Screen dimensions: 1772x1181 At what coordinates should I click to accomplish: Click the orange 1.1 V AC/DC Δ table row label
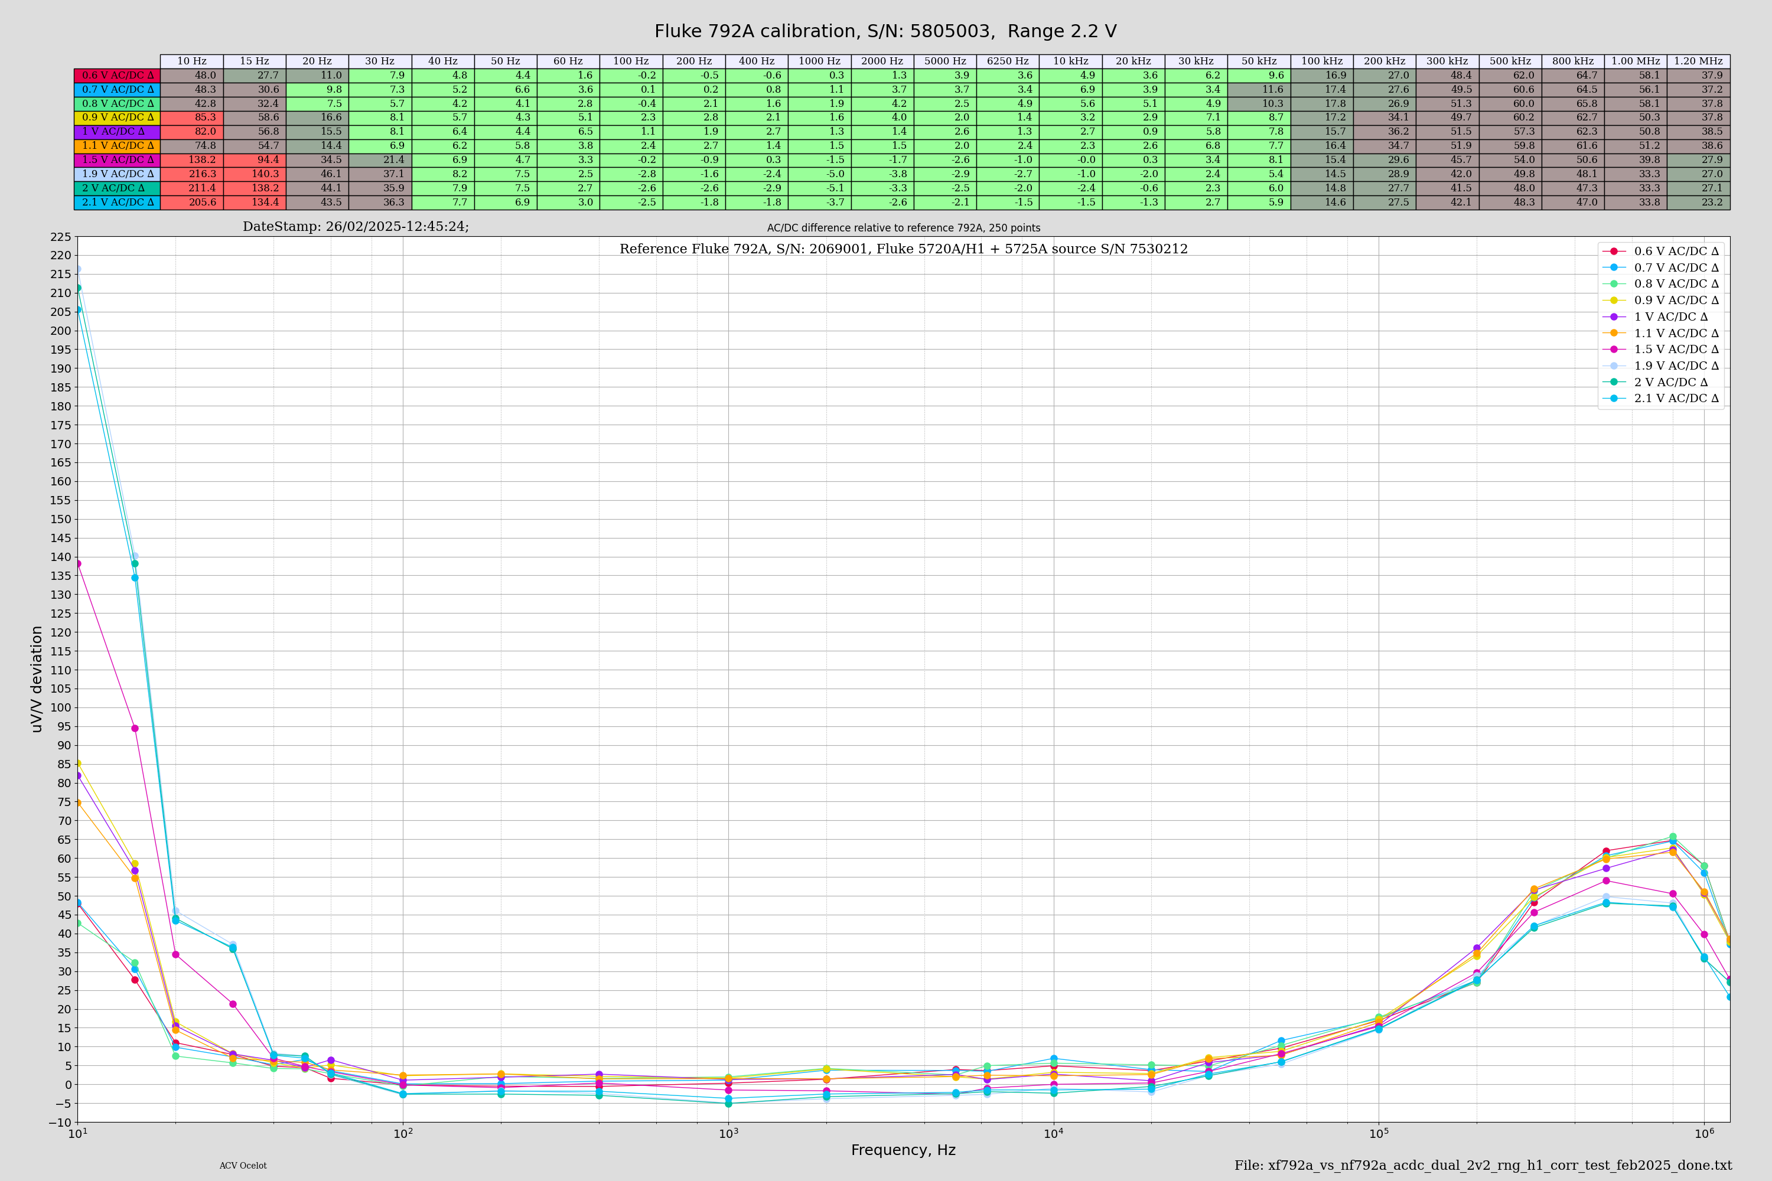[x=118, y=146]
